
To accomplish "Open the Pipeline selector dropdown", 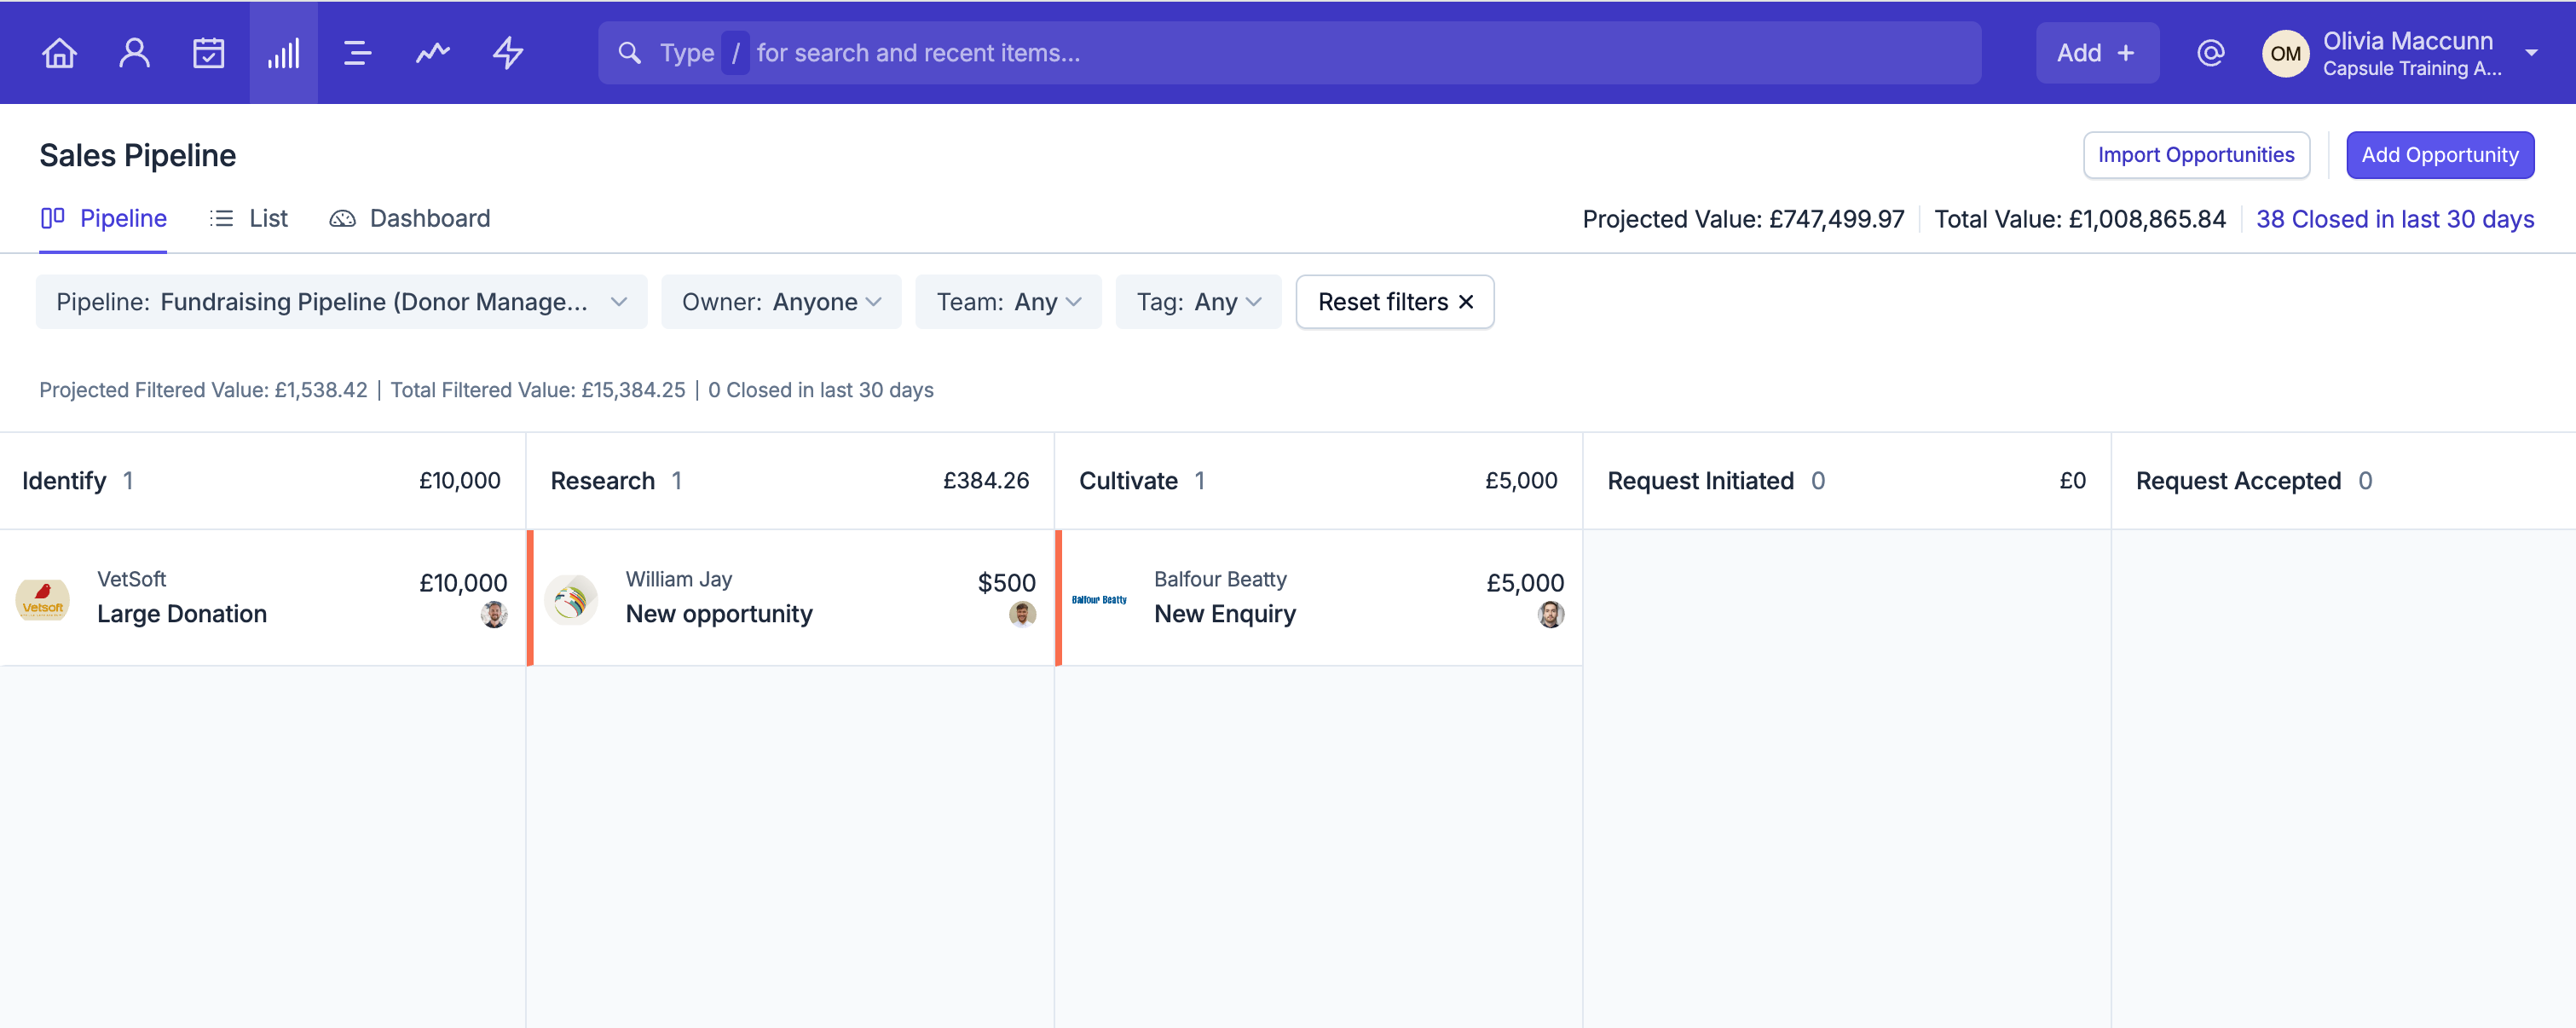I will [342, 302].
